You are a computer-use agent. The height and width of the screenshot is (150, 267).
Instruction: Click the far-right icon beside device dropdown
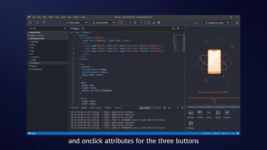(x=237, y=22)
